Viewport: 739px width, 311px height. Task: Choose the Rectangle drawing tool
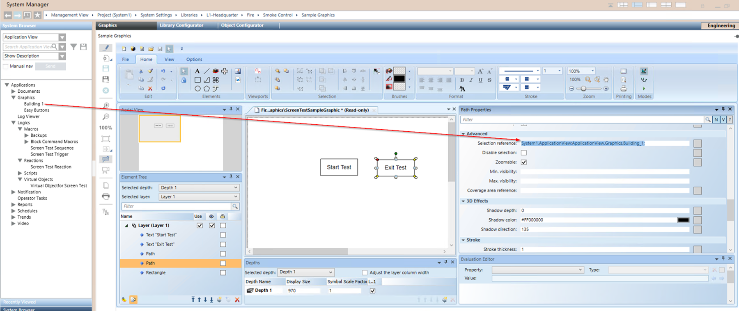coord(197,80)
